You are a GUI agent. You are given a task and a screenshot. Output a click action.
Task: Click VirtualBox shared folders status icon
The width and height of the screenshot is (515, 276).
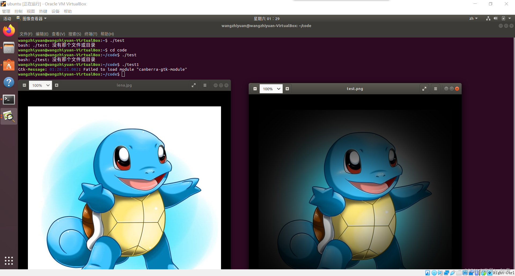click(x=459, y=273)
